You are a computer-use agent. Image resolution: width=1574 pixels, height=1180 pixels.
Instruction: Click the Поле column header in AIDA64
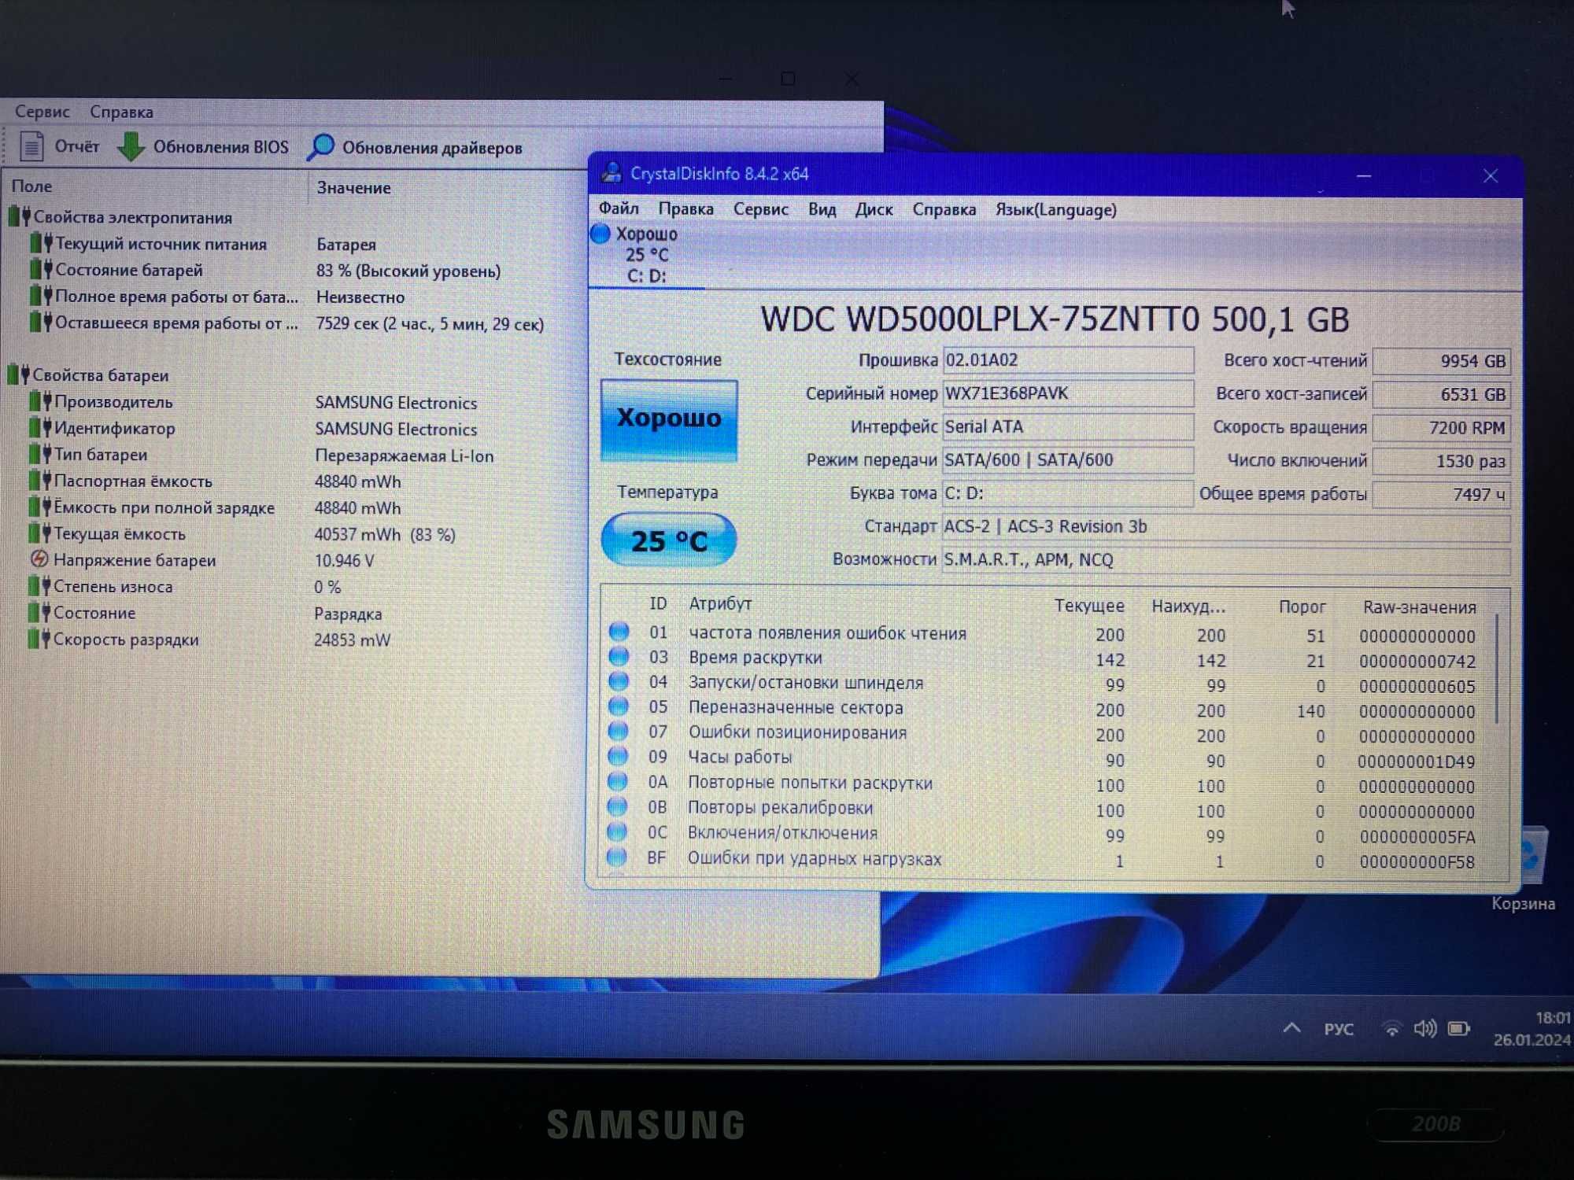31,186
